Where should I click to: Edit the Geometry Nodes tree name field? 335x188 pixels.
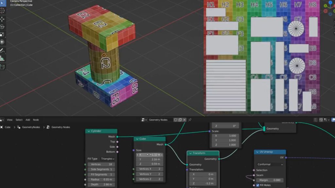pos(160,120)
